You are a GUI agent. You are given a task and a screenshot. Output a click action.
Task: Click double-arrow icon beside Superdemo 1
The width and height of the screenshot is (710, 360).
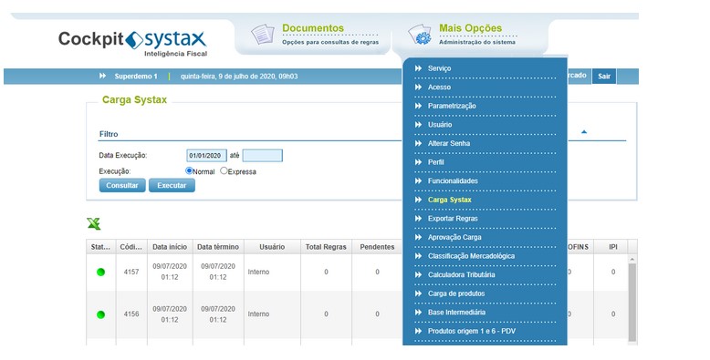click(103, 76)
